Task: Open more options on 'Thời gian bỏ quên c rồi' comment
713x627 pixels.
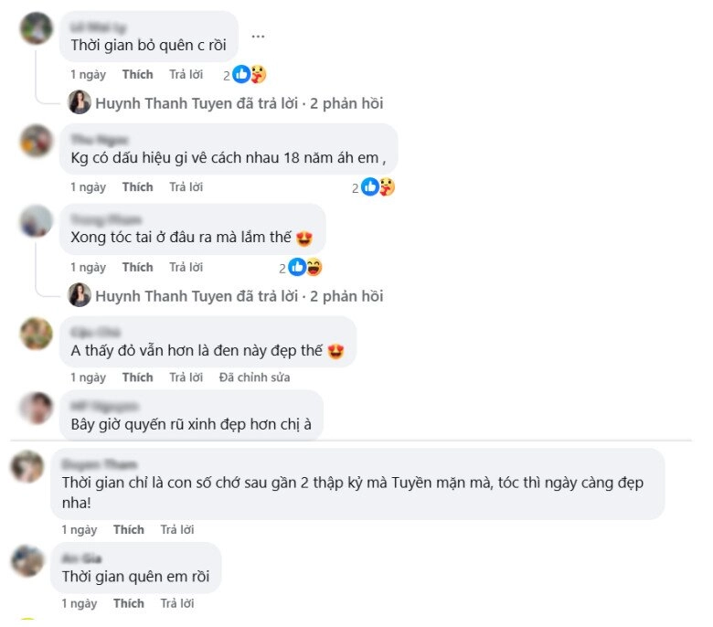Action: click(259, 37)
